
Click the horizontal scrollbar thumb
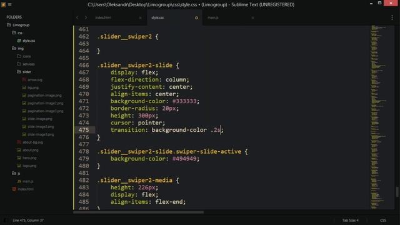coord(139,212)
